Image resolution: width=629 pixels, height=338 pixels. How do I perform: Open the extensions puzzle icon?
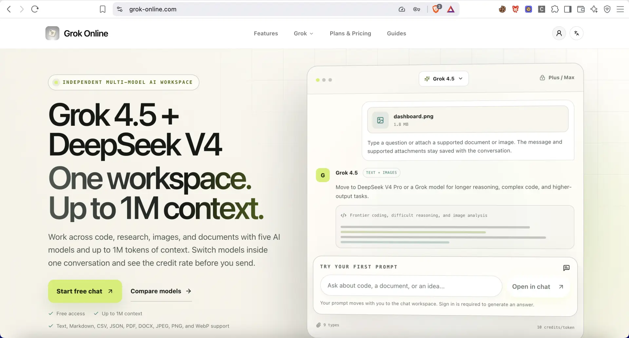click(555, 9)
